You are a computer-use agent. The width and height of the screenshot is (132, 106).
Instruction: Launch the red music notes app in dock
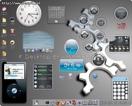pyautogui.click(x=74, y=103)
